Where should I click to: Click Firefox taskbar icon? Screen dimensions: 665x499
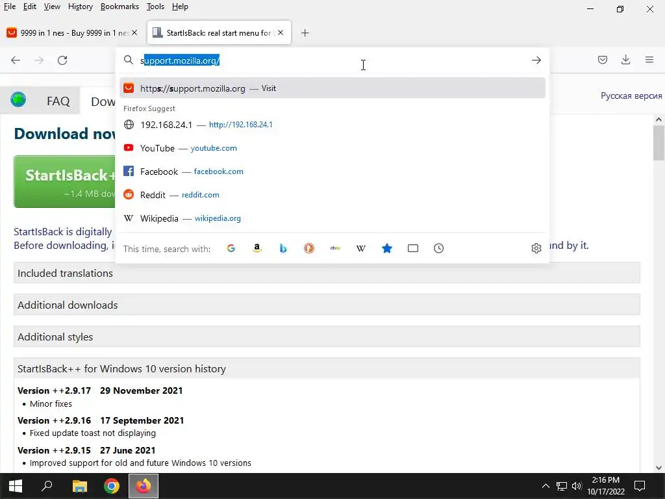point(144,486)
